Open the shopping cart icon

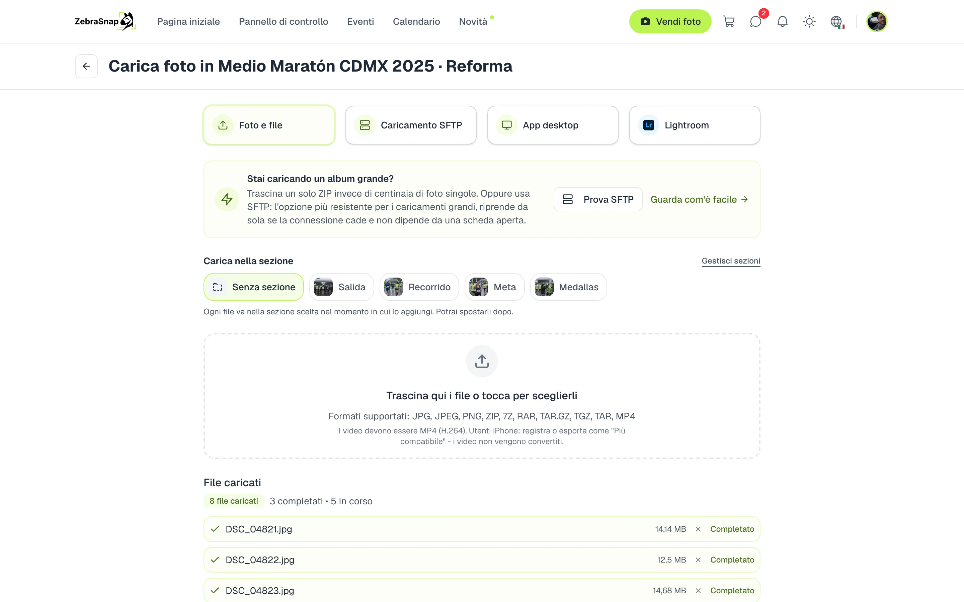(729, 21)
